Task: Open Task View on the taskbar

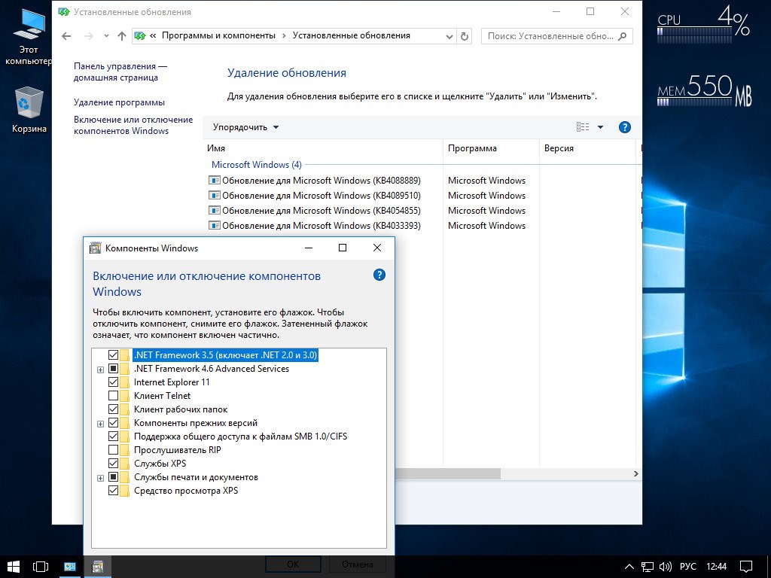Action: coord(41,565)
